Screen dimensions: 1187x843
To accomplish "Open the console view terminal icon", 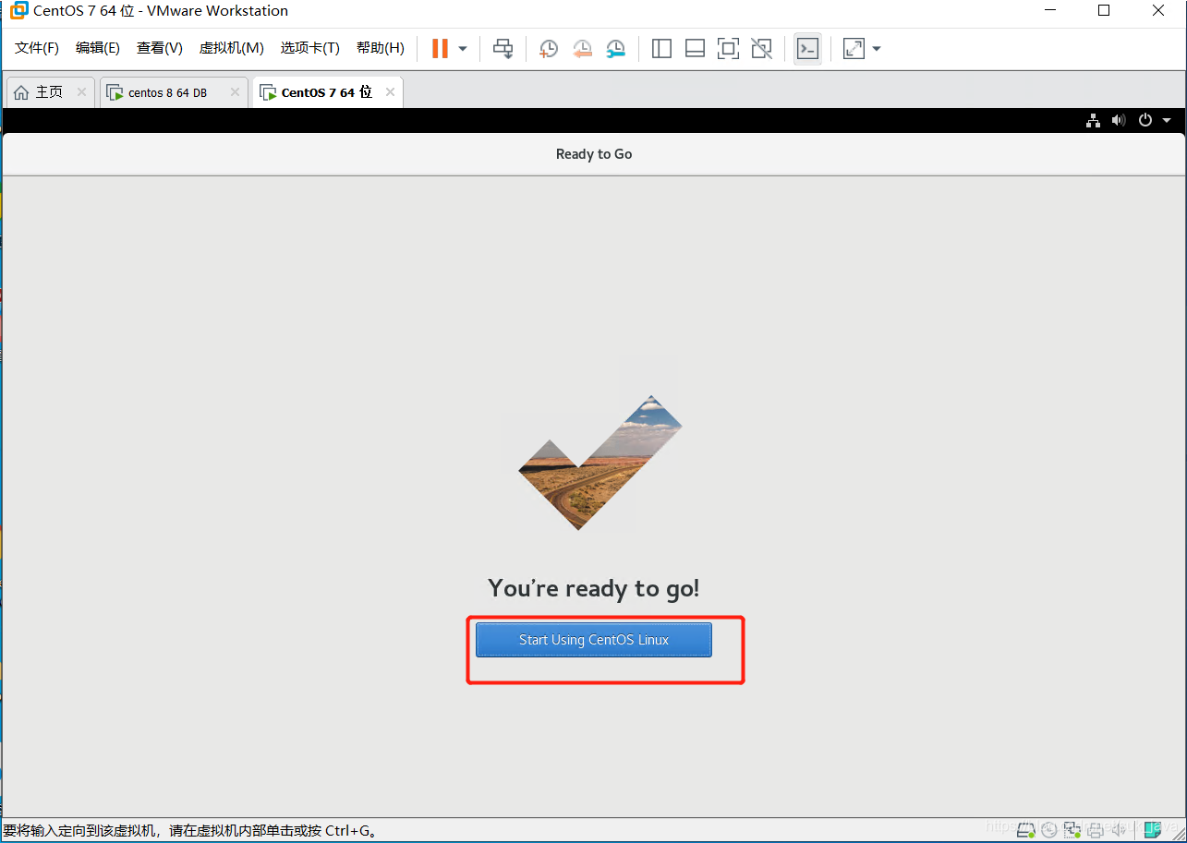I will pos(807,49).
